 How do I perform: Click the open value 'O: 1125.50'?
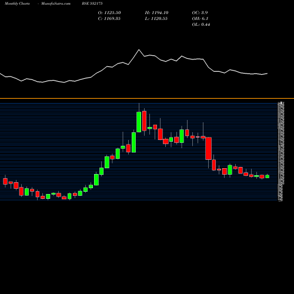tap(109, 13)
